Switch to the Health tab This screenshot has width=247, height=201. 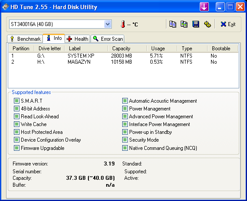click(x=78, y=39)
